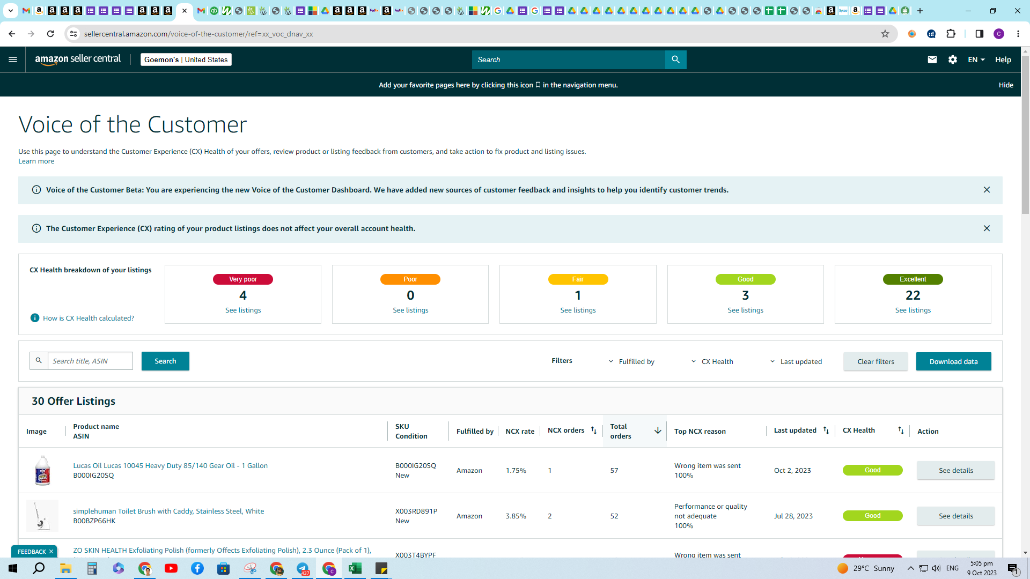Open the Chrome profile avatar

tap(999, 34)
